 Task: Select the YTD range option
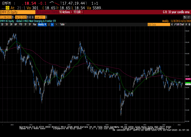pyautogui.click(x=21, y=24)
